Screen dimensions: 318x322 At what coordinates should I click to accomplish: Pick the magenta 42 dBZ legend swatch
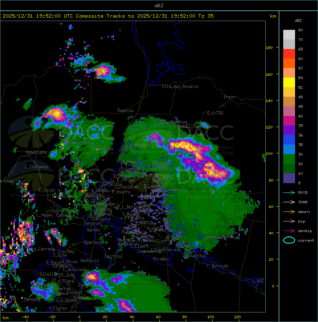pyautogui.click(x=289, y=121)
